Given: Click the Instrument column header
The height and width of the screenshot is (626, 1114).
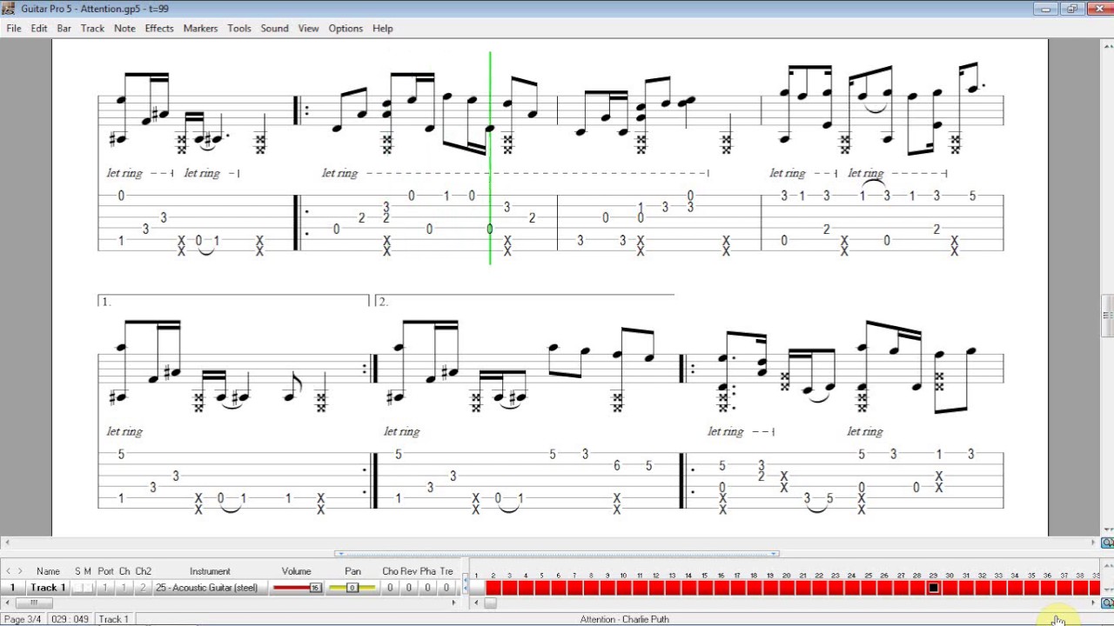Looking at the screenshot, I should coord(210,571).
